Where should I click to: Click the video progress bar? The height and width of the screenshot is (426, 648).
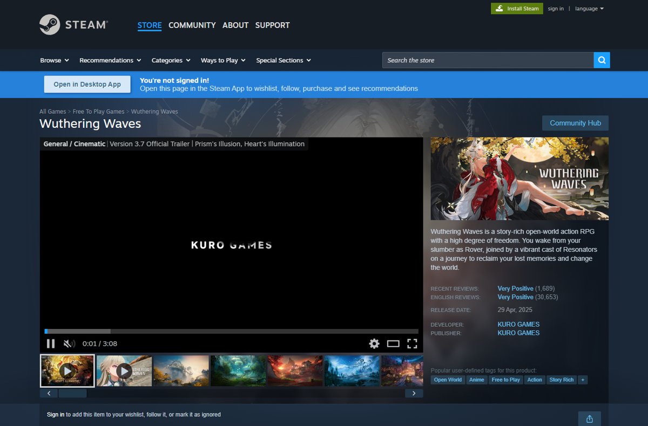click(231, 331)
